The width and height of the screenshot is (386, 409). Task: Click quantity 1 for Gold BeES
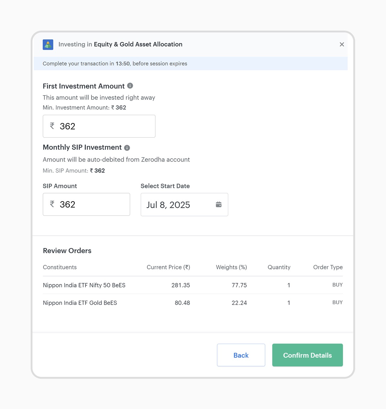coord(289,303)
